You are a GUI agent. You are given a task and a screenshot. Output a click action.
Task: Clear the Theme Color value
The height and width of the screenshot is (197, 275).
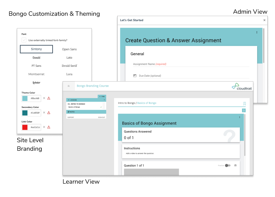coord(44,98)
